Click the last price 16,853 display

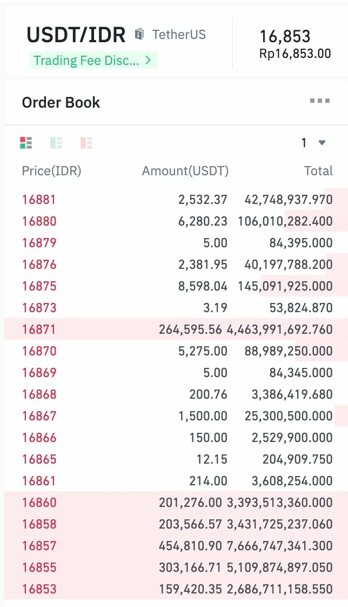tap(285, 37)
